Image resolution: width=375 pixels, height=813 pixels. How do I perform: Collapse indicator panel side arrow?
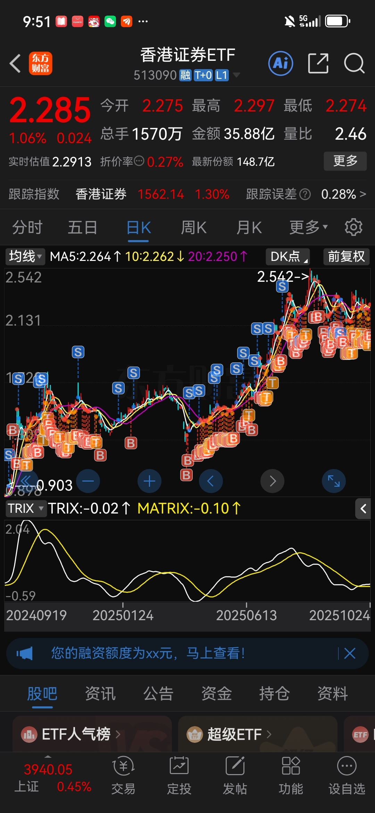(x=363, y=509)
